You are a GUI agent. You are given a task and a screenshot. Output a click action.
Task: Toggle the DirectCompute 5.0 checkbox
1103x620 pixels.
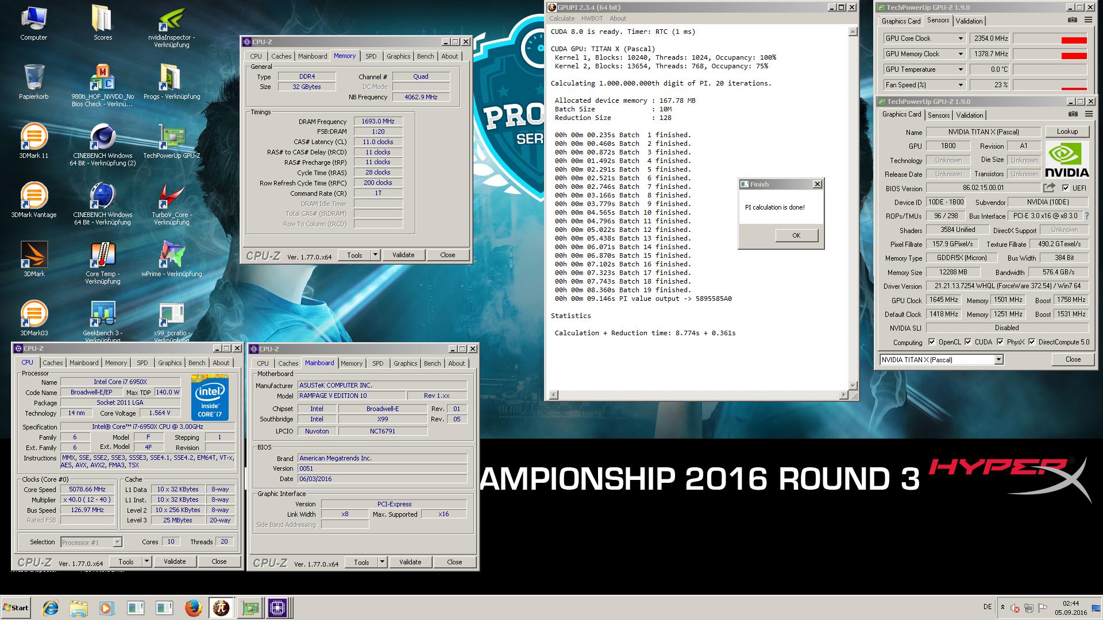point(1032,342)
